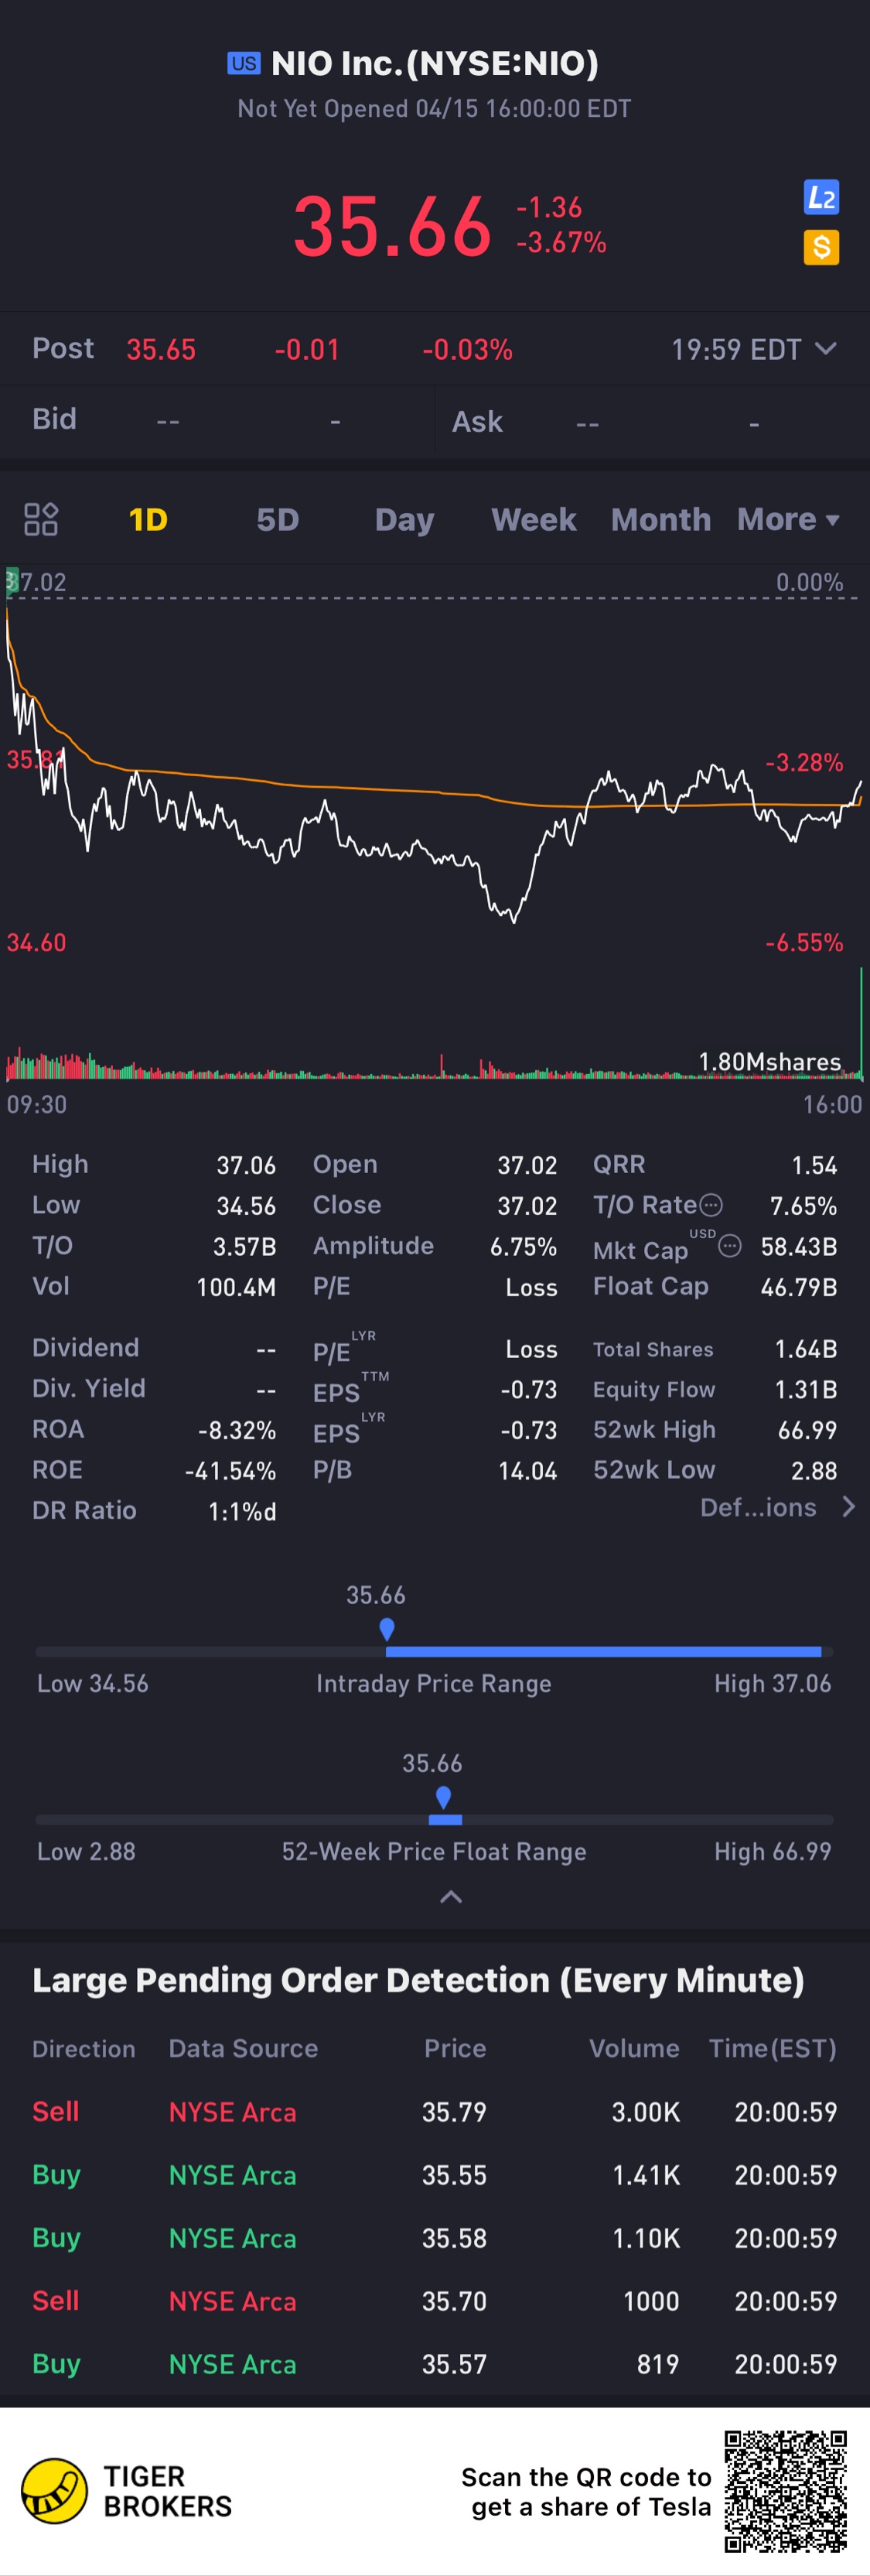The height and width of the screenshot is (2576, 870).
Task: Tap the info icon beside T/O Rate
Action: point(710,1205)
